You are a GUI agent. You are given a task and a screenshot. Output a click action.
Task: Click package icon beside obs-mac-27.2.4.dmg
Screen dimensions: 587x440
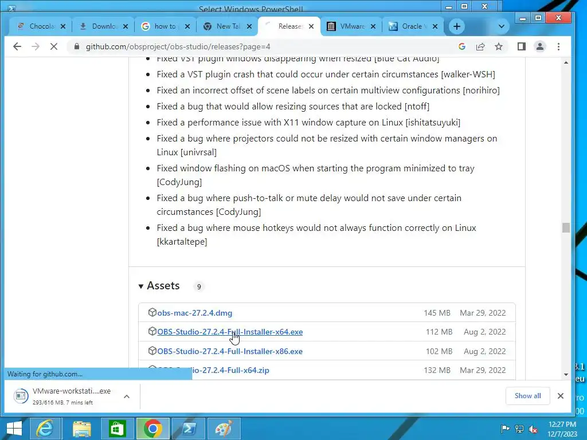152,312
